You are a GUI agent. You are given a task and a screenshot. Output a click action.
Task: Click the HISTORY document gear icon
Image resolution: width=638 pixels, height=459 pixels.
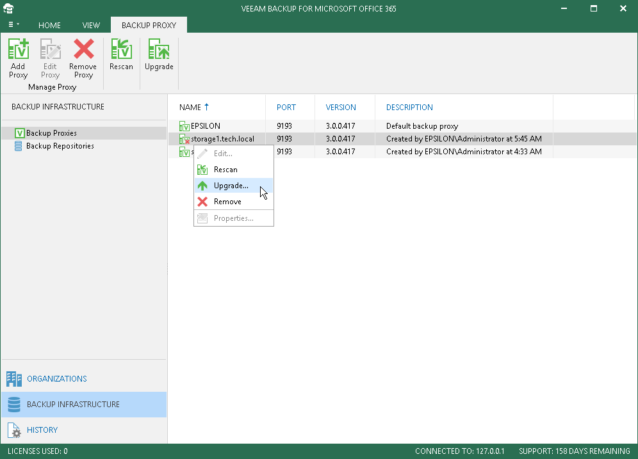pos(14,431)
